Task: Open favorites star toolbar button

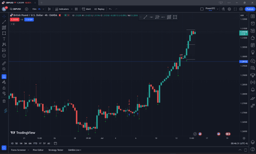Action: coord(4,147)
